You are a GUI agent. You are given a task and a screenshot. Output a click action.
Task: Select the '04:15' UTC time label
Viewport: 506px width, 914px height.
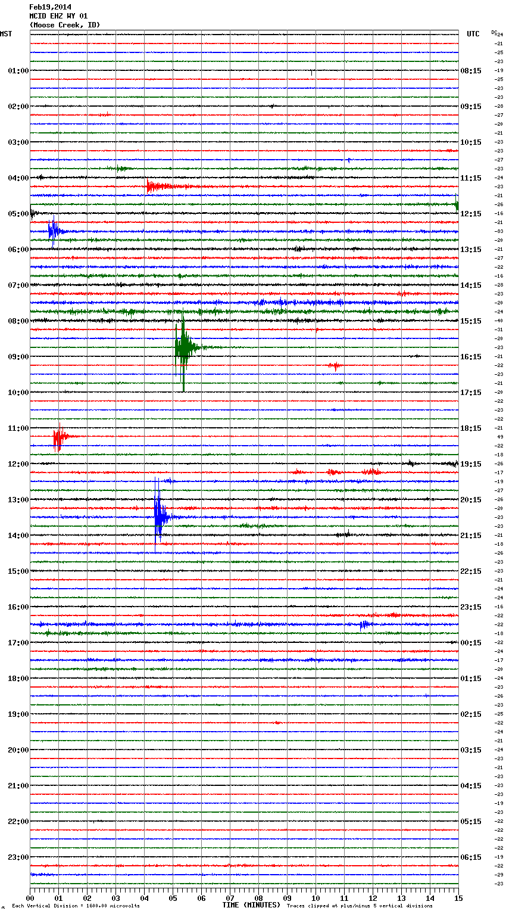click(x=471, y=786)
